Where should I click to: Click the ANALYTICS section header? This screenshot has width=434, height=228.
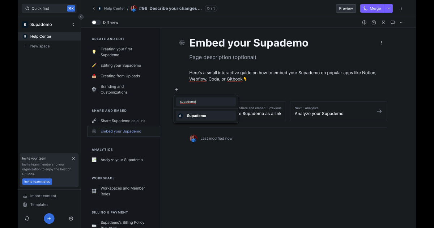point(102,150)
